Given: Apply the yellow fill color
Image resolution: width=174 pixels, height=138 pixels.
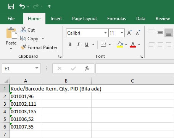Looking at the screenshot, I should click(x=120, y=44).
